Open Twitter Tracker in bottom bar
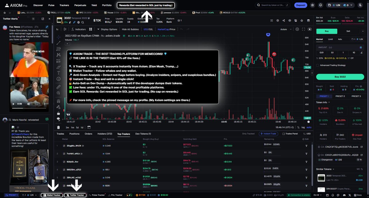This screenshot has height=198, width=369. (x=75, y=195)
